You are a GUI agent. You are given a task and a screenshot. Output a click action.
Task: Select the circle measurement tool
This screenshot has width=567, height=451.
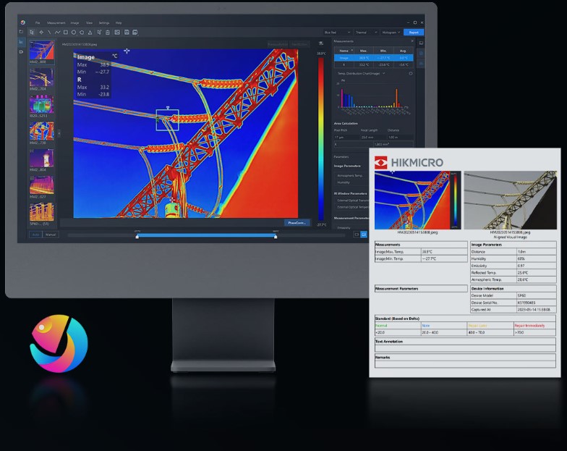[x=73, y=33]
